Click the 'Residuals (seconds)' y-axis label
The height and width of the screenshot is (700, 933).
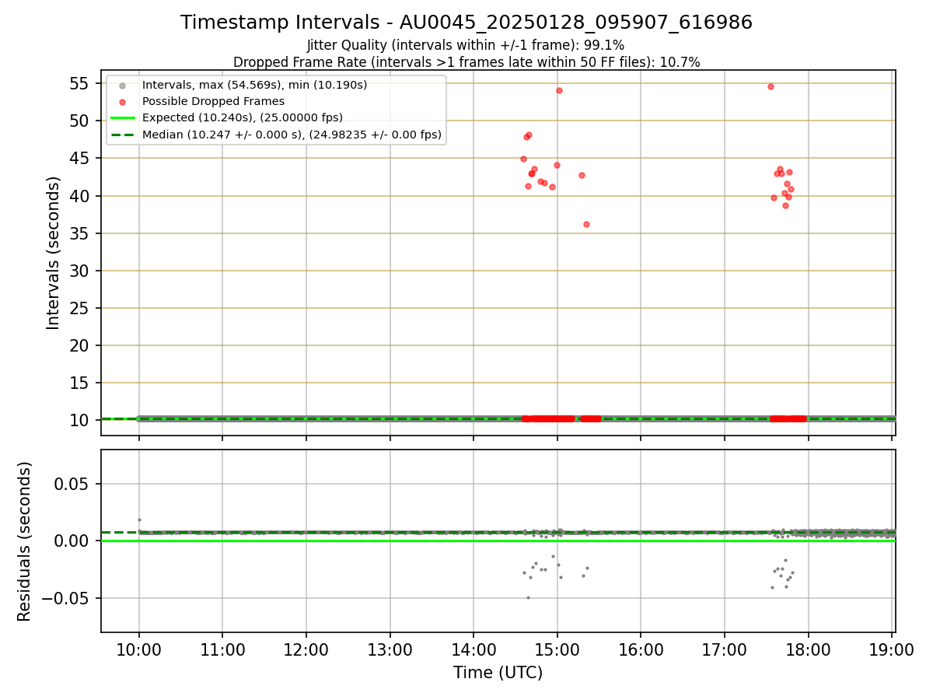(x=25, y=541)
